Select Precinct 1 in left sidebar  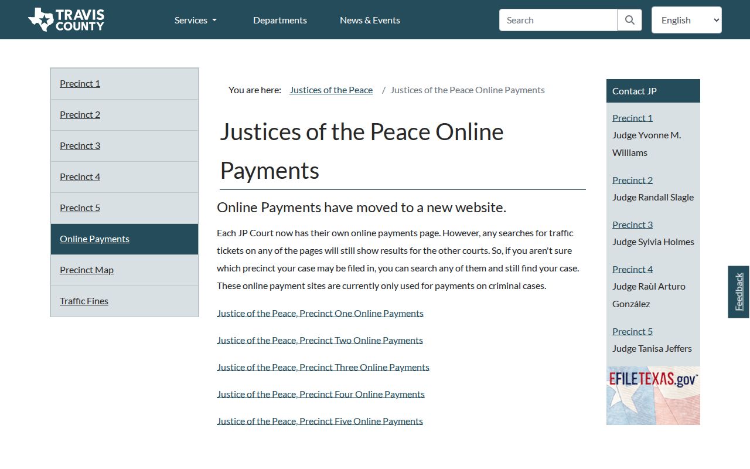point(124,83)
